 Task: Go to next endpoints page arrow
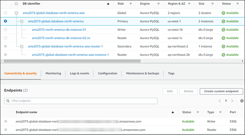click(232, 101)
